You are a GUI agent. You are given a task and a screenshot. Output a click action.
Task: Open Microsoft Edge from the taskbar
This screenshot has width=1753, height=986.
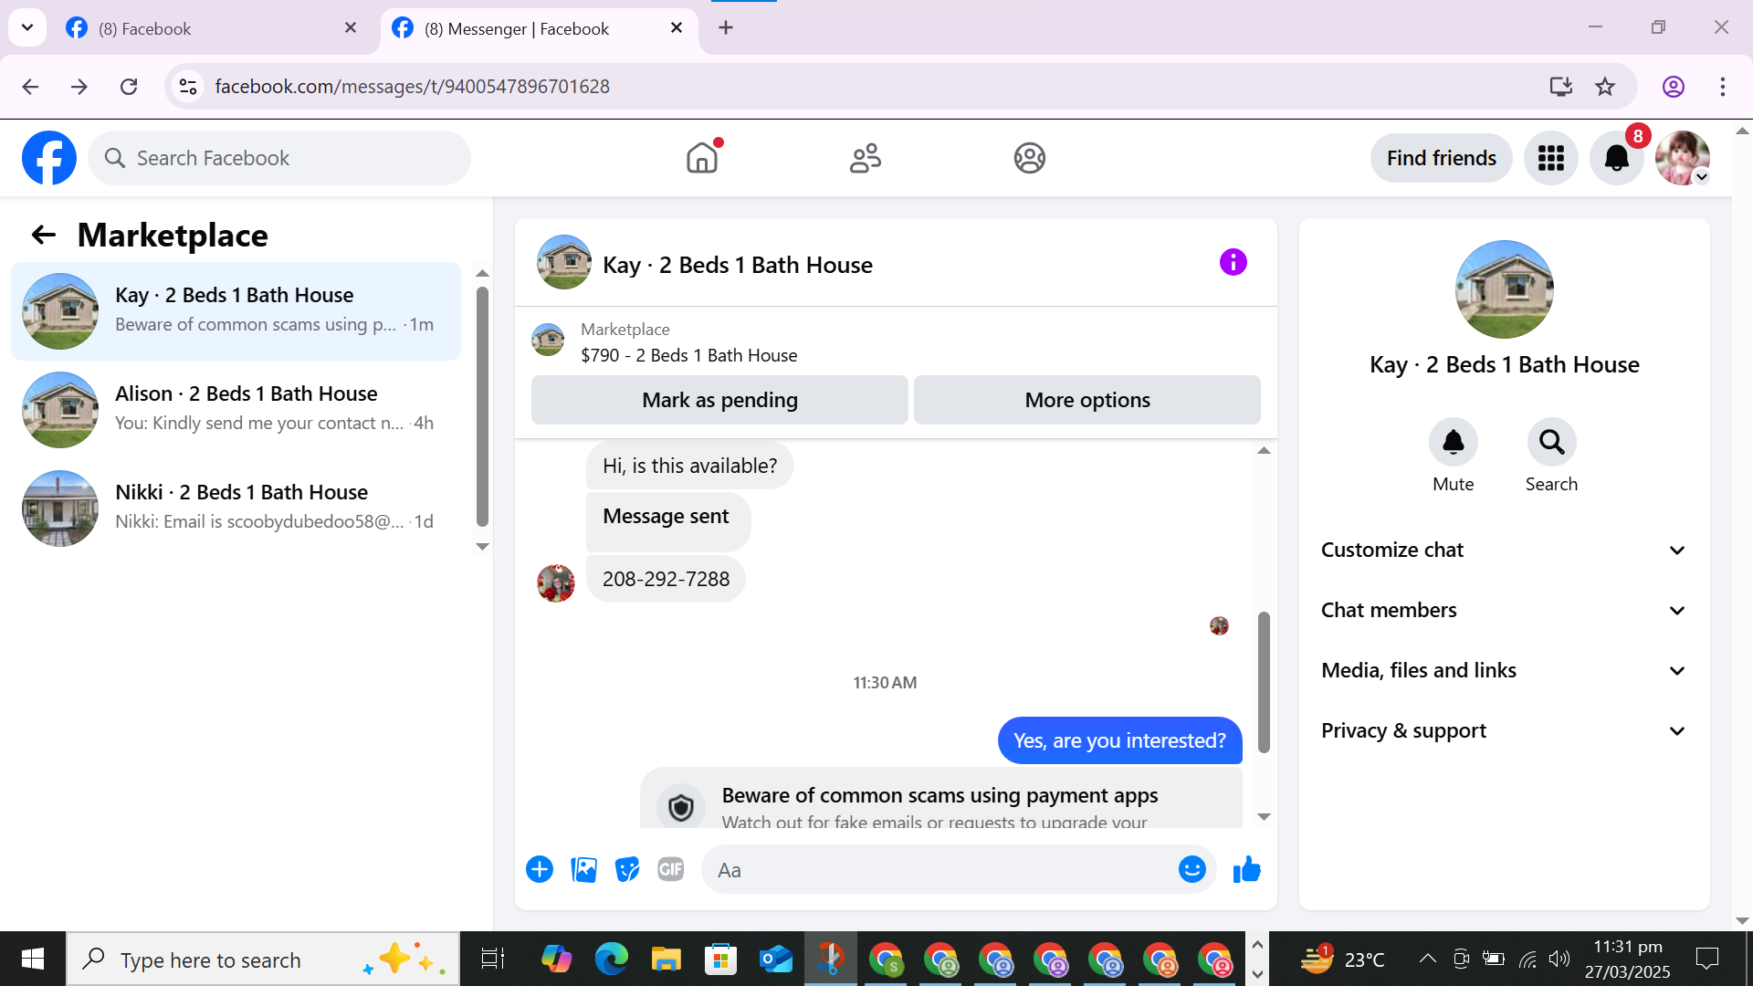611,959
